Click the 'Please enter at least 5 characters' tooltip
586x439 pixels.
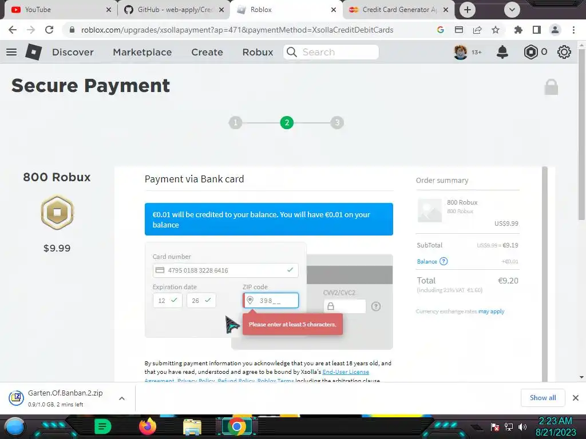[x=292, y=325]
